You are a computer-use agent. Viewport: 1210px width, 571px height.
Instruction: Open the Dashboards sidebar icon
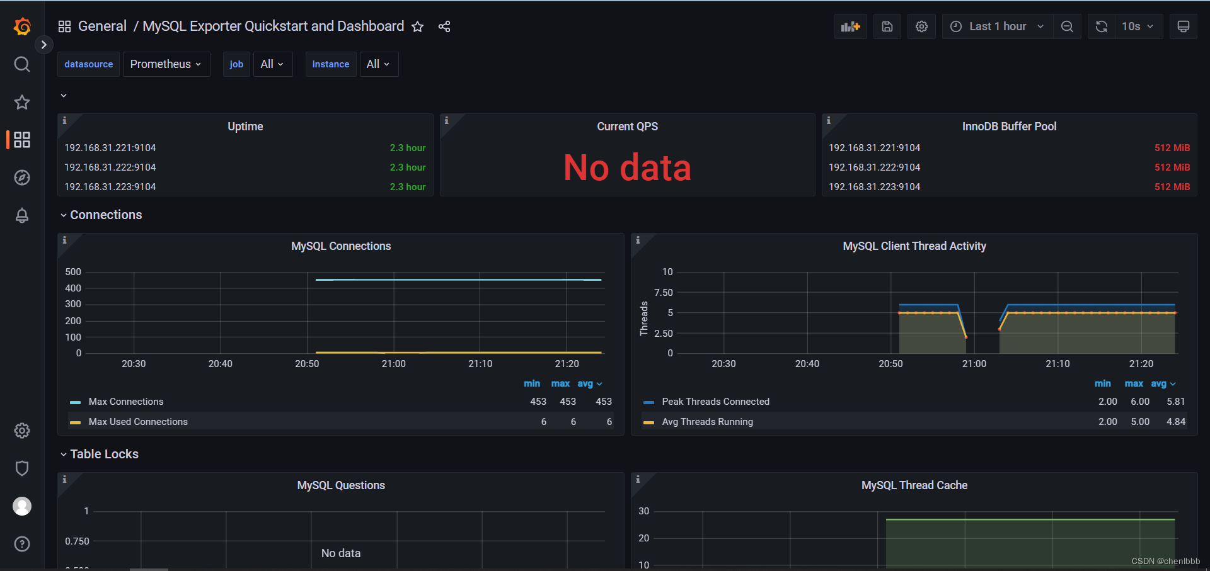(22, 140)
